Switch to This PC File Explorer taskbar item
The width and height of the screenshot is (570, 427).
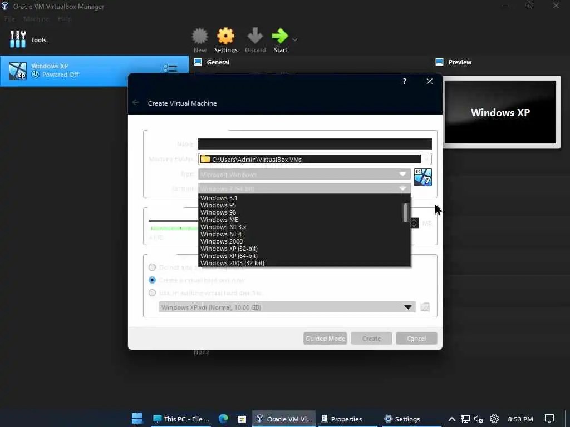181,419
